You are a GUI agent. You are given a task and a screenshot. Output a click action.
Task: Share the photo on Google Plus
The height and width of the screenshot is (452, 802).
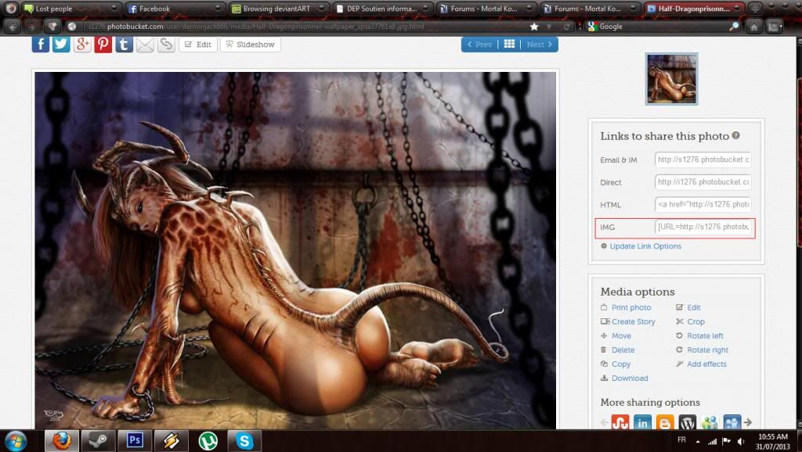[81, 44]
